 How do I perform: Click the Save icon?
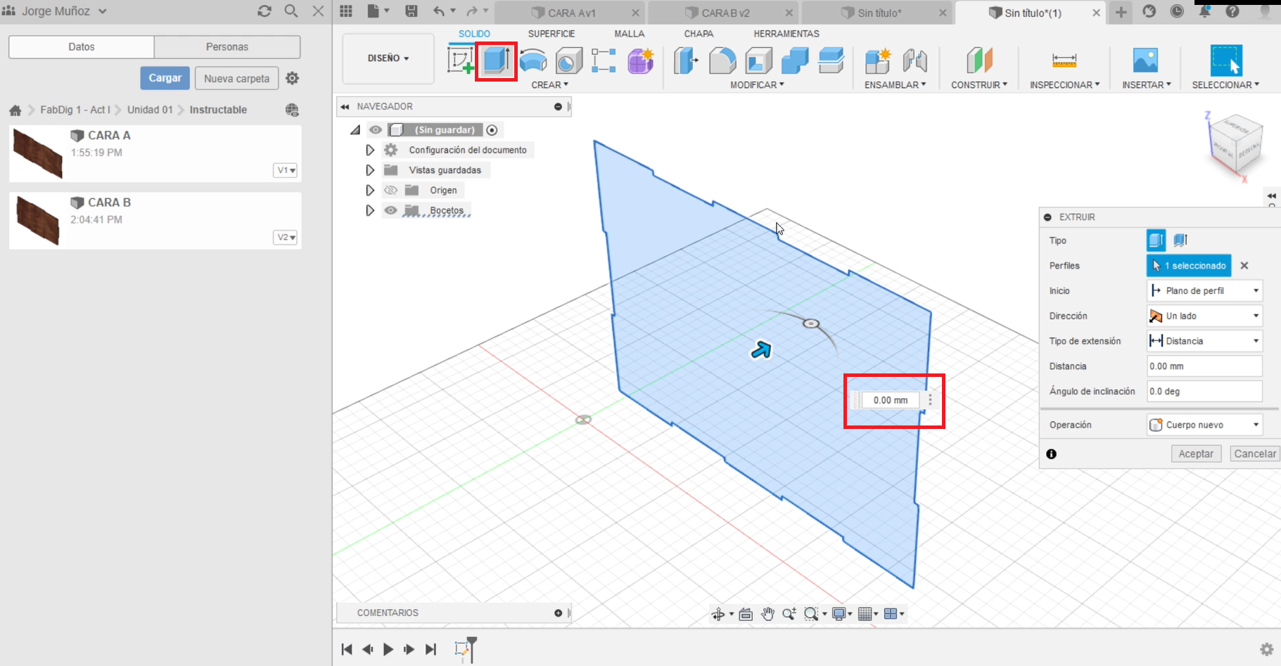412,11
